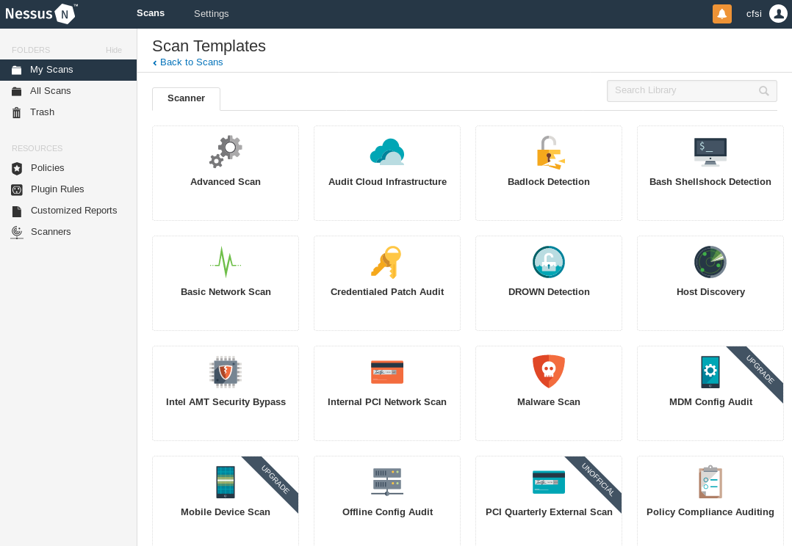This screenshot has height=546, width=792.
Task: Go Back to Scans link
Action: point(188,62)
